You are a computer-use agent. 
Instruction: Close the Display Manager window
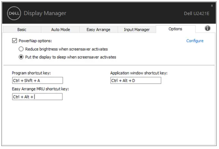[212, 6]
